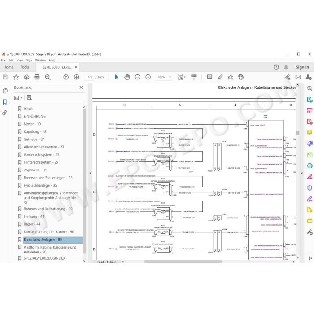Open the Inhalt bookmark
The width and height of the screenshot is (314, 314).
28,109
